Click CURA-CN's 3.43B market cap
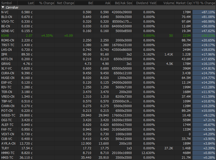Screen dimensions: 216x160 click(186, 73)
